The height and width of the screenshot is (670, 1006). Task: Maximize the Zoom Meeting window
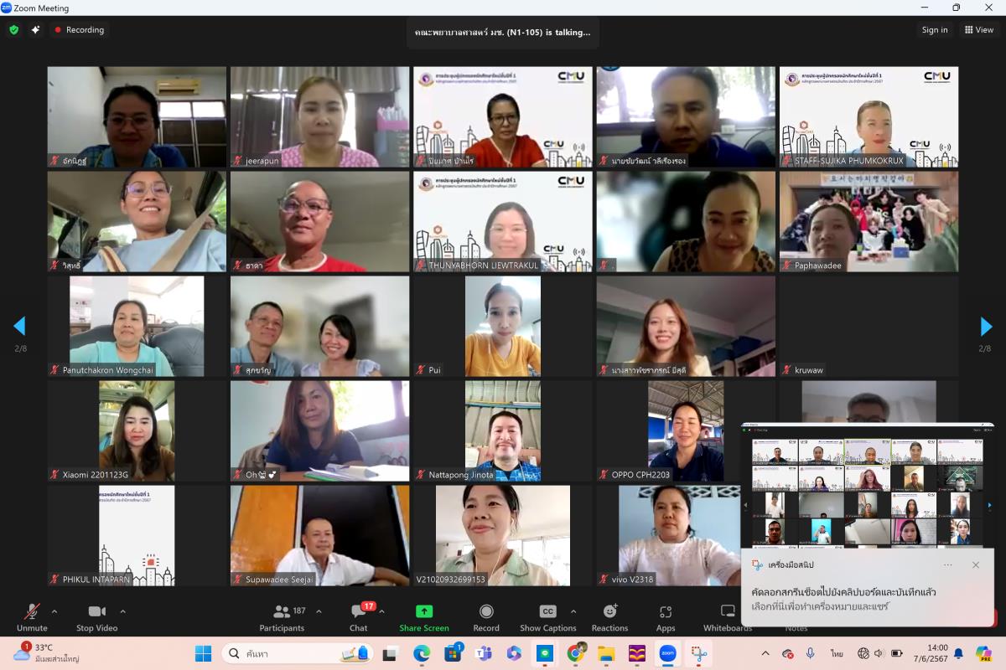956,8
